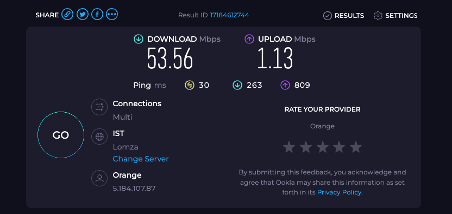
Task: Click the download arrow icon beside DOWNLOAD
Action: [139, 39]
